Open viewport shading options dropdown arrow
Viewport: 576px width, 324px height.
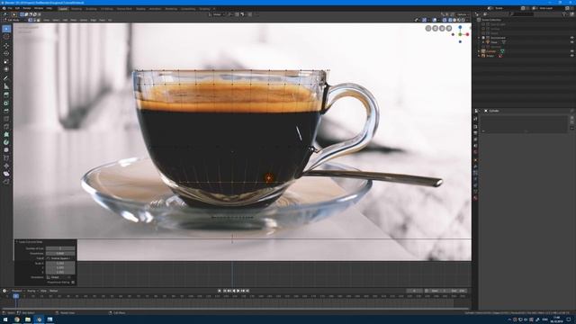[x=467, y=20]
